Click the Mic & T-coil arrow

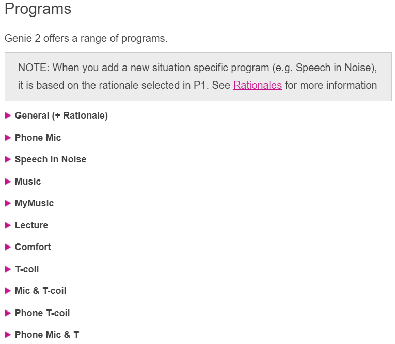click(8, 291)
